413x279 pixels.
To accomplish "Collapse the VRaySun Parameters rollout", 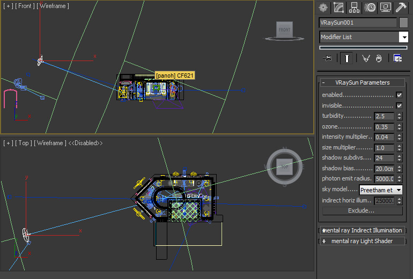I will pyautogui.click(x=362, y=82).
